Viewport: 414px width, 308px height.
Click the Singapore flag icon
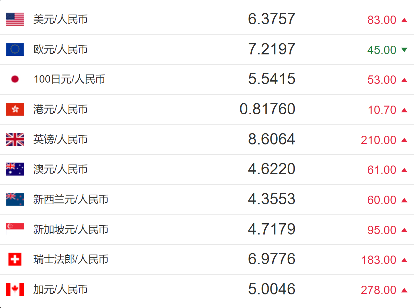[15, 229]
